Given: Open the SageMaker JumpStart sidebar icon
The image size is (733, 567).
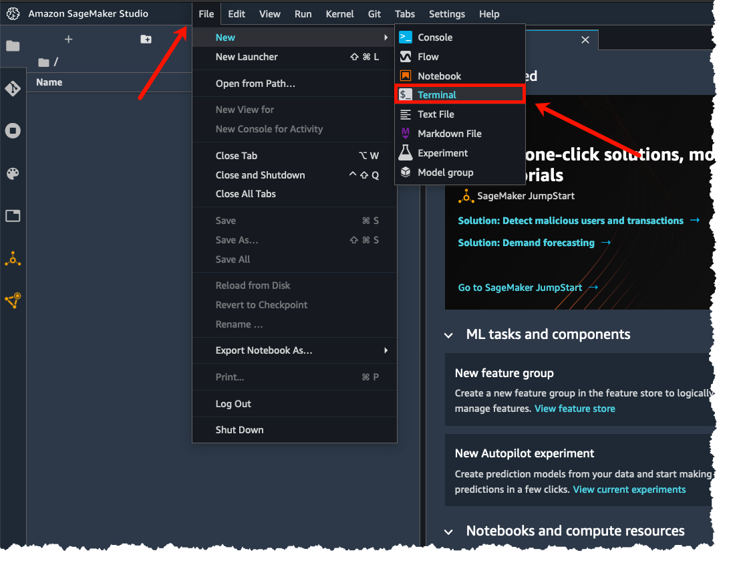Looking at the screenshot, I should click(x=13, y=259).
